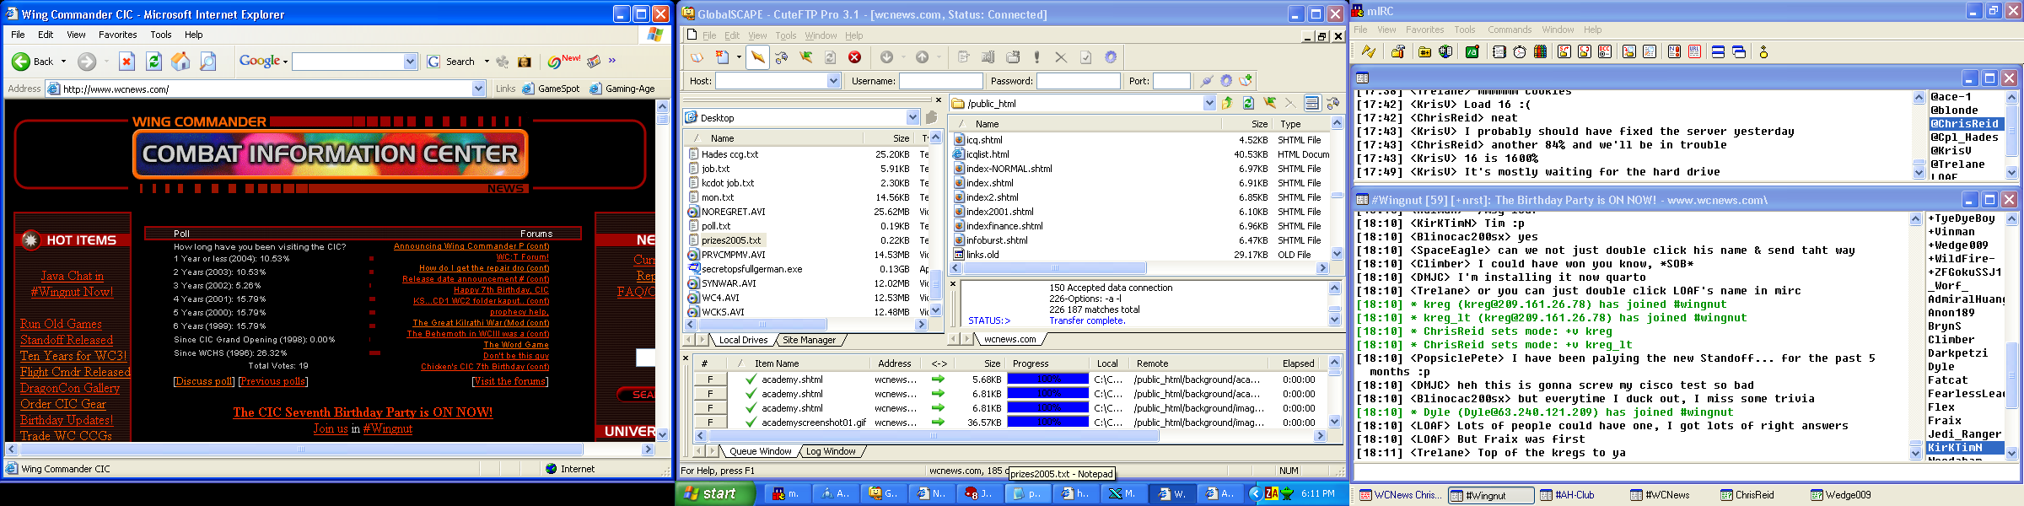Click the Refresh icon in Internet Explorer
This screenshot has width=2024, height=506.
click(153, 61)
